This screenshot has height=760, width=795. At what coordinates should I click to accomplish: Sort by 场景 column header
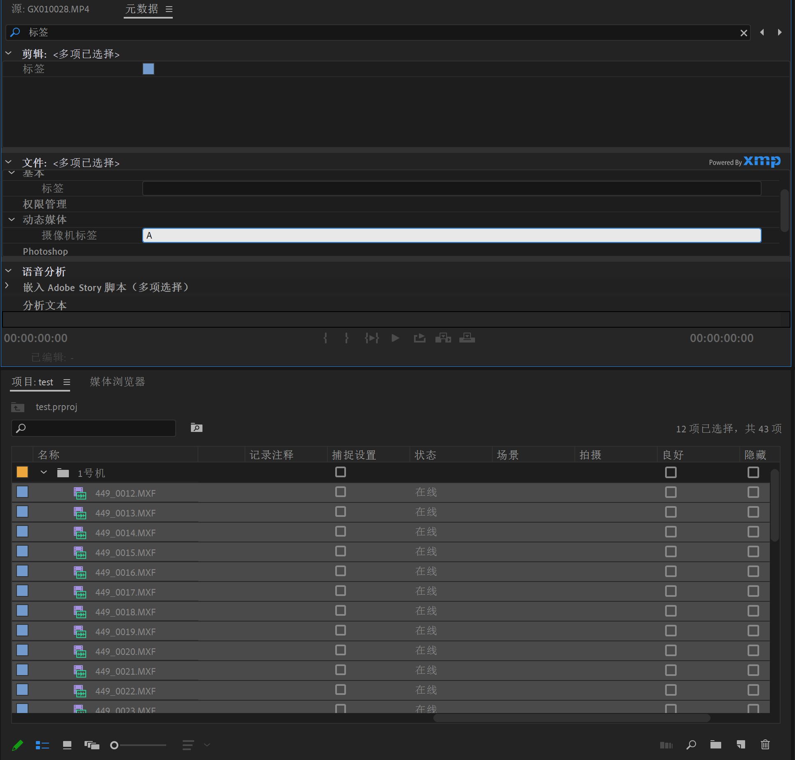point(533,455)
